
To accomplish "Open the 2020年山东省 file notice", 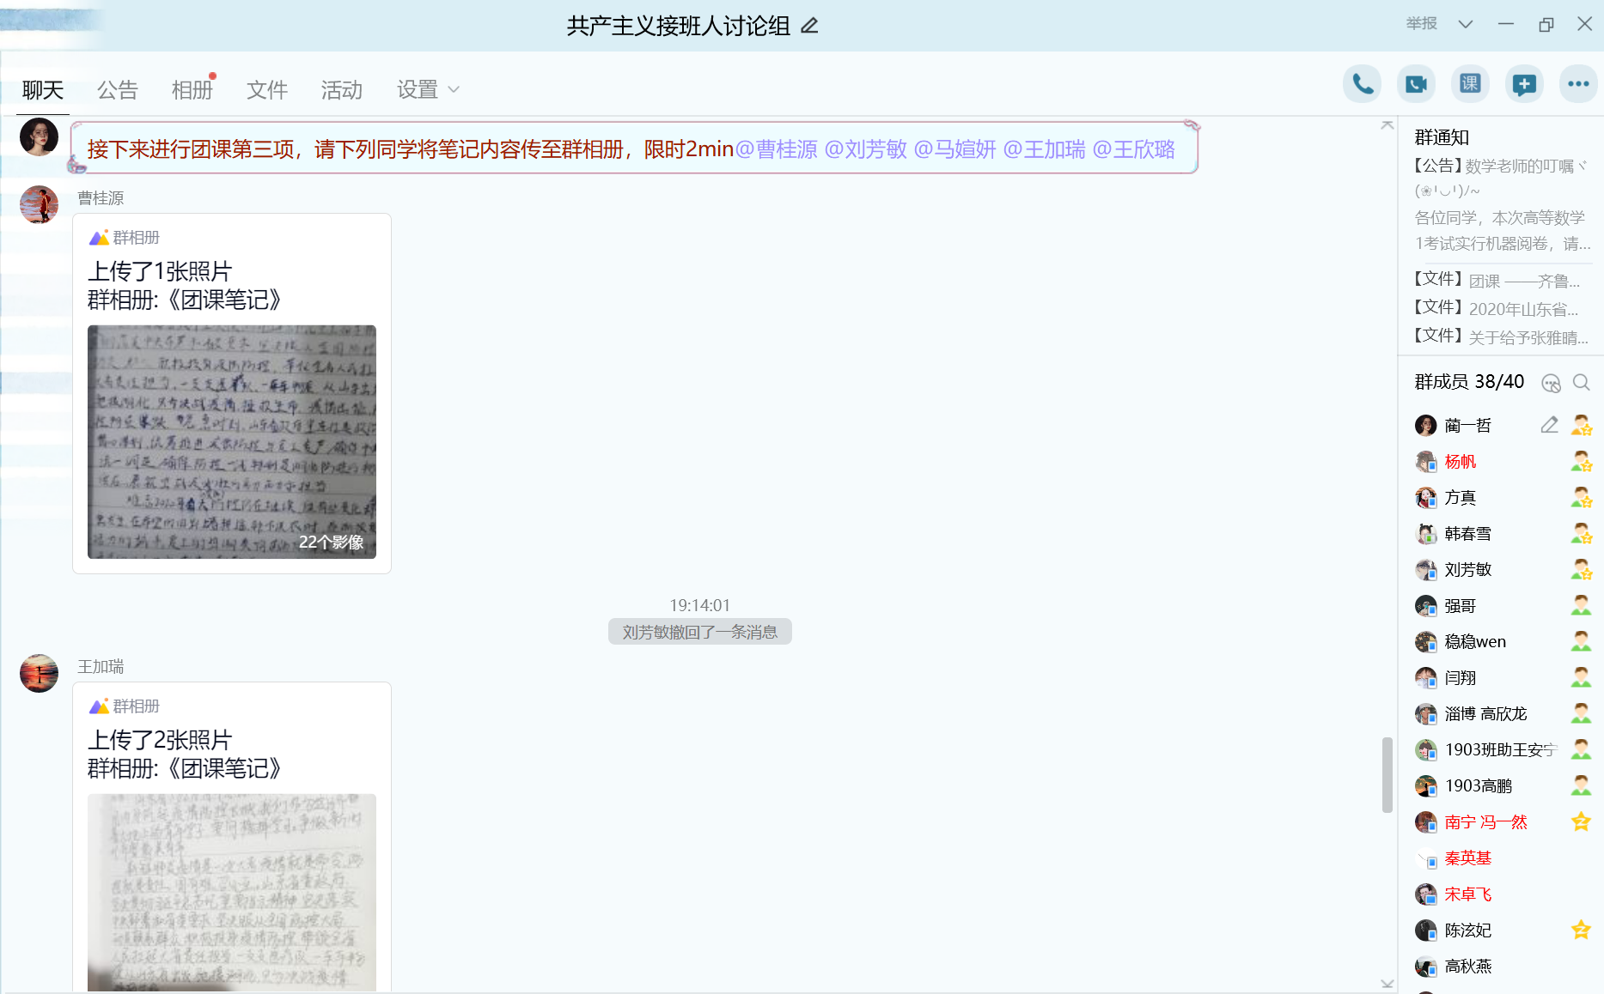I will point(1522,309).
